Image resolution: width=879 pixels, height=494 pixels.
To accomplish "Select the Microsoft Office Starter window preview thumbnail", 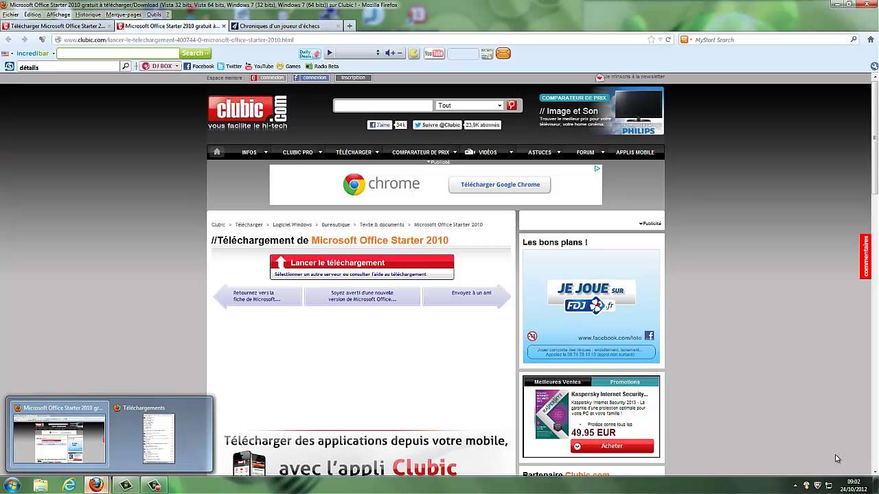I will pos(59,433).
